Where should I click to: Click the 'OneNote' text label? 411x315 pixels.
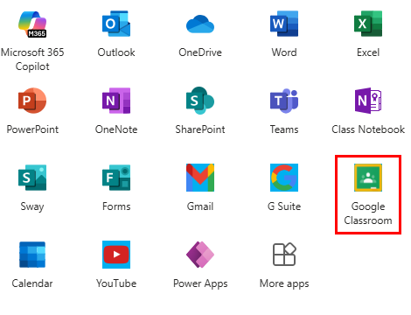point(116,129)
